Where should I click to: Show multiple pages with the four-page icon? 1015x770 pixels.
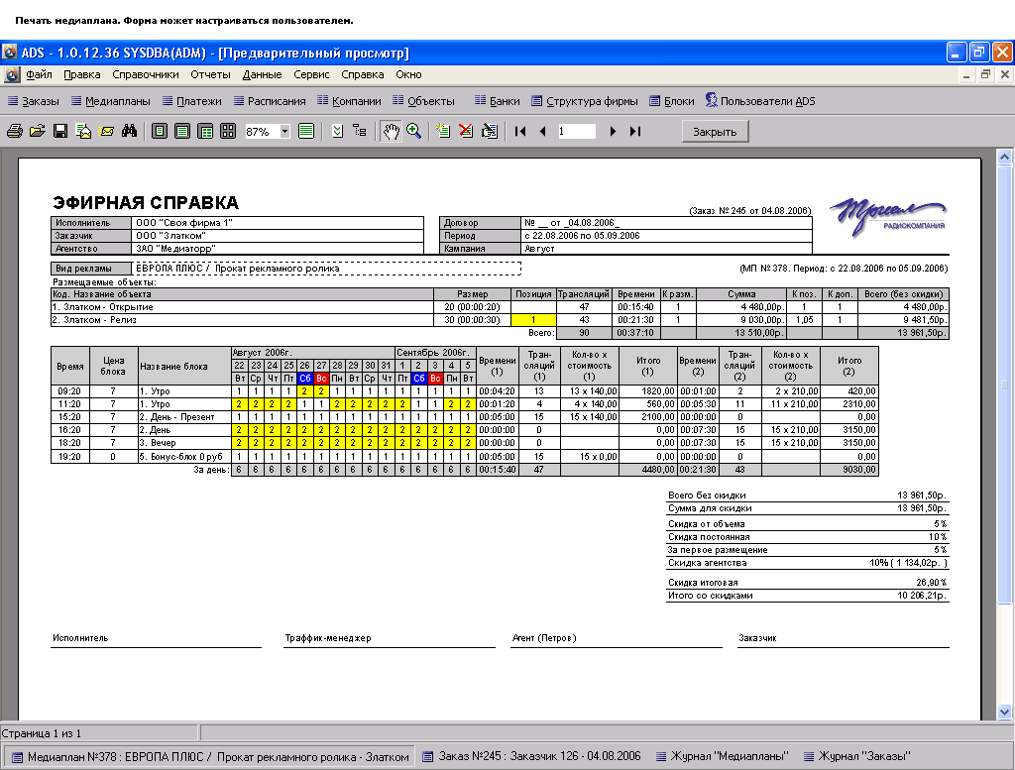tap(228, 132)
